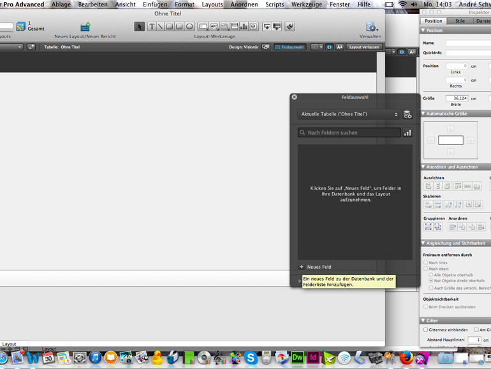Open Aktuelle Tabelle dropdown

pyautogui.click(x=349, y=114)
